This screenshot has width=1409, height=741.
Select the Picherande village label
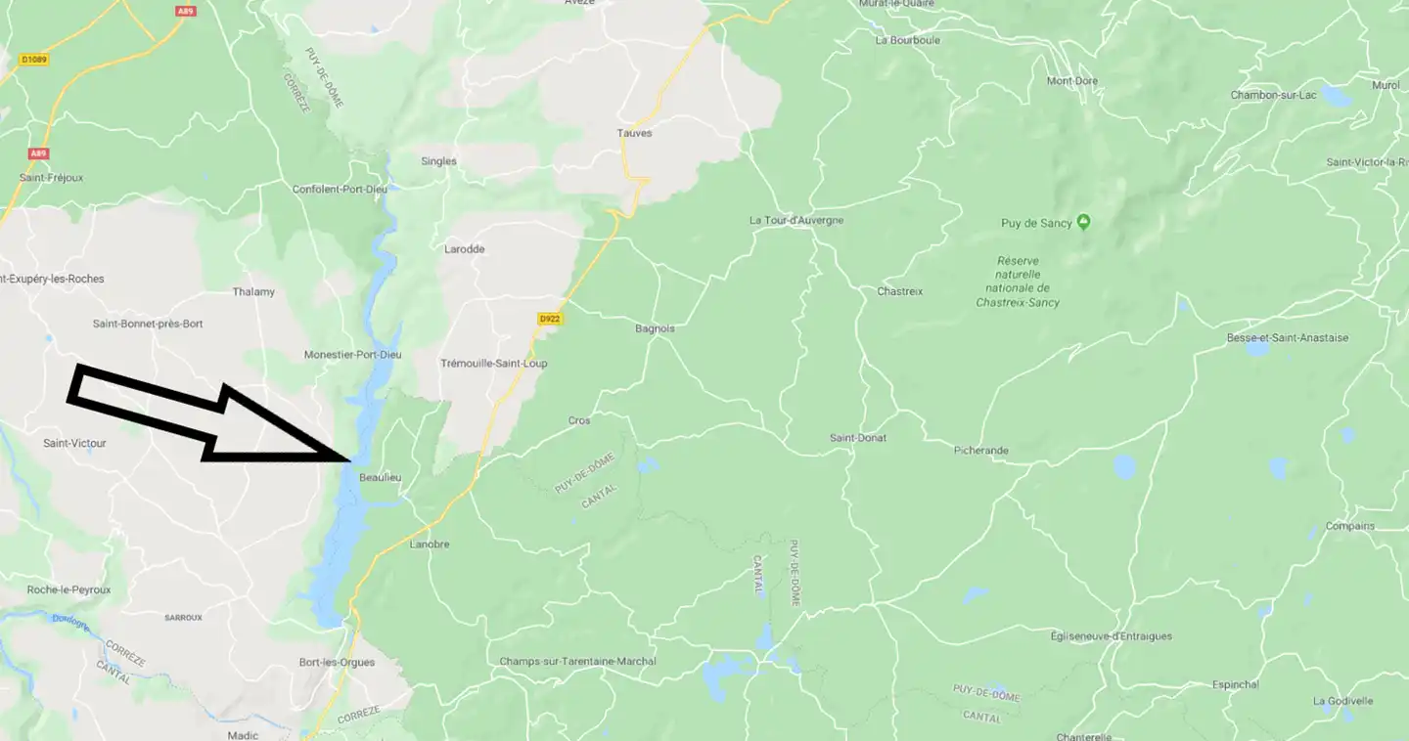981,451
